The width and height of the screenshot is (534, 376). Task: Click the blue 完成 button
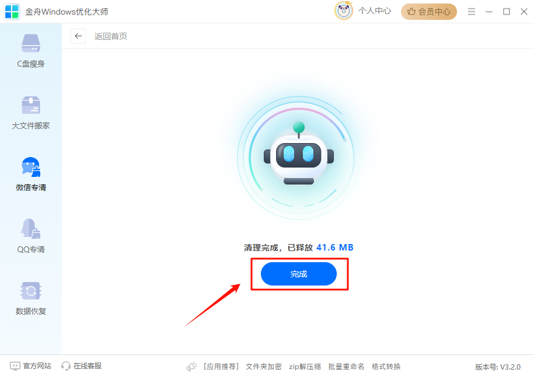pyautogui.click(x=299, y=274)
